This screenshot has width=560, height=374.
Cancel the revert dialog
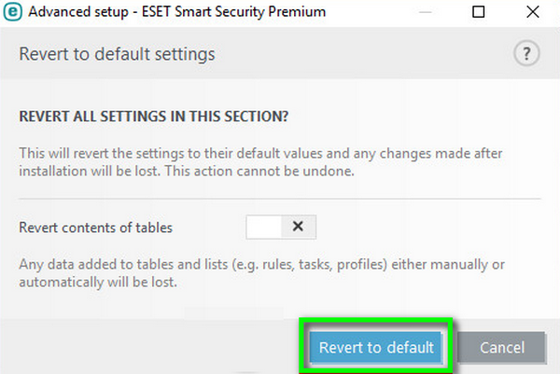(502, 347)
